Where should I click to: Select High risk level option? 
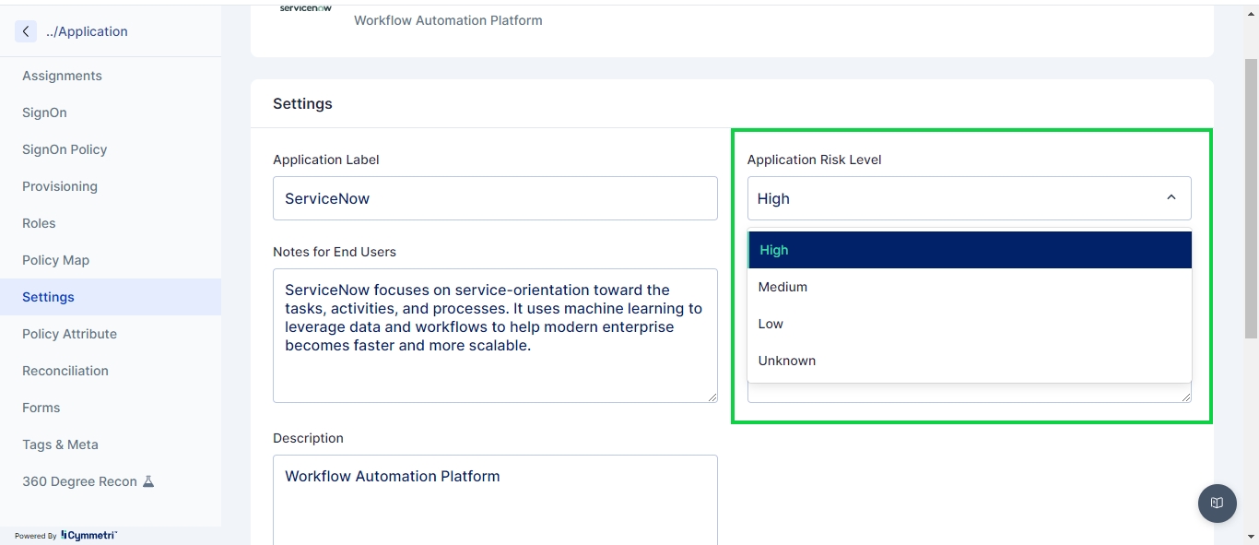[x=969, y=250]
